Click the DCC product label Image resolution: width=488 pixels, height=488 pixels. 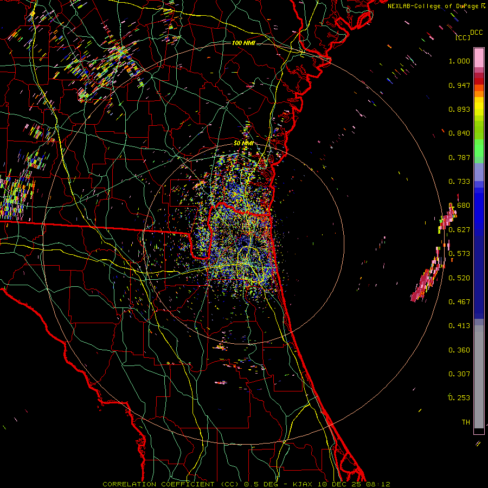[477, 33]
